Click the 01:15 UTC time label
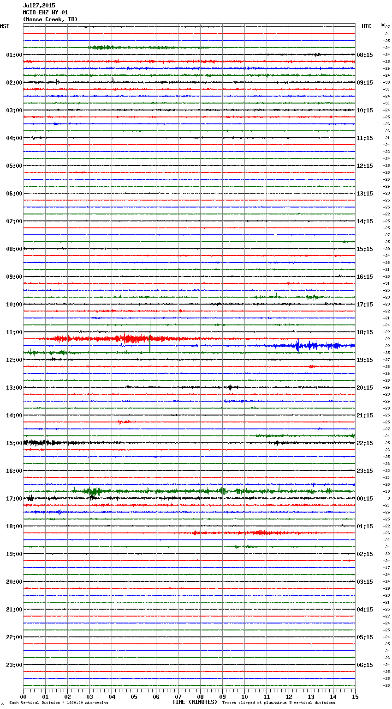This screenshot has height=709, width=392. coord(365,526)
